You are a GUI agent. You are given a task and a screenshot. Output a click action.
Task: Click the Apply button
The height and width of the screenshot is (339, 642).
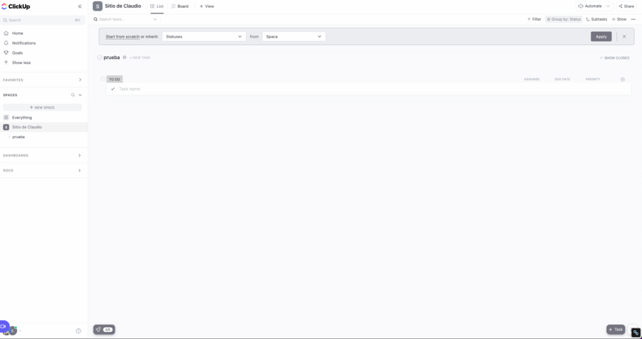tap(601, 36)
